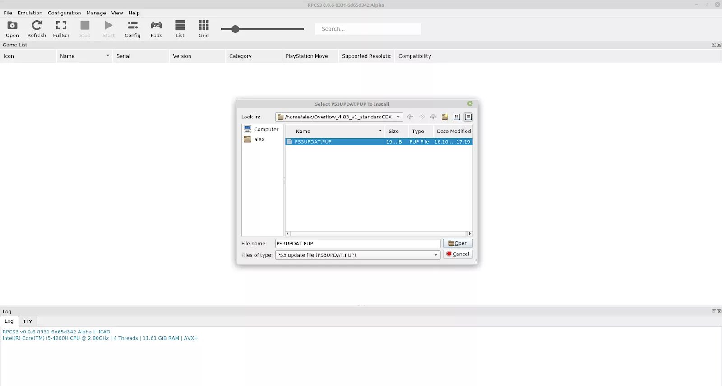
Task: Click the Start emulation icon
Action: (108, 29)
